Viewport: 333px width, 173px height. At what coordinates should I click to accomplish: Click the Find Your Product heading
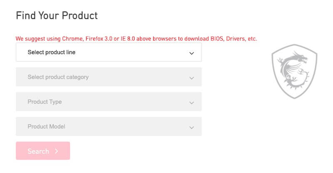click(x=57, y=16)
